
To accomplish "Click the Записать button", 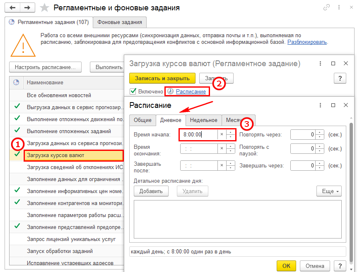I will 216,79.
